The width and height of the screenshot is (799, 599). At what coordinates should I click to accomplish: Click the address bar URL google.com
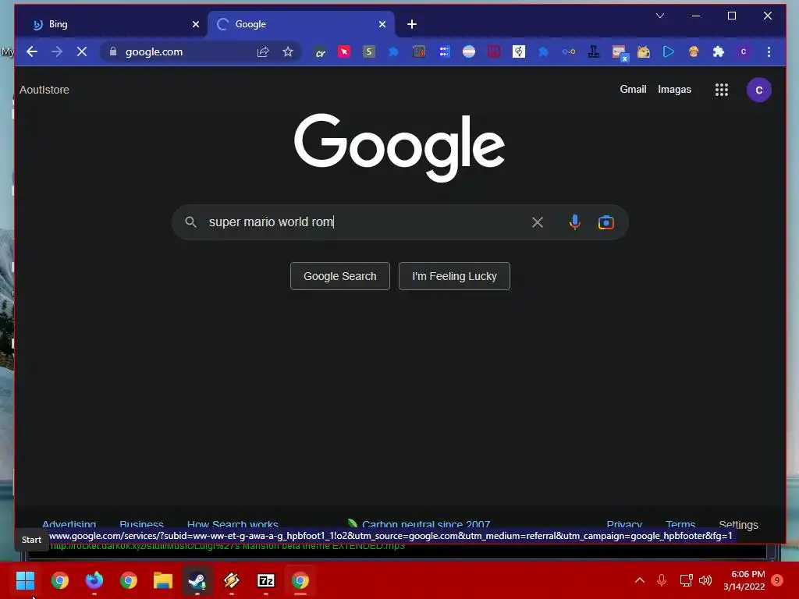tap(154, 51)
